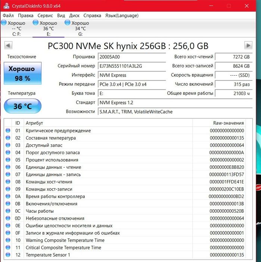
Task: Click status dot for Небезопасные отключения row
Action: [8, 218]
